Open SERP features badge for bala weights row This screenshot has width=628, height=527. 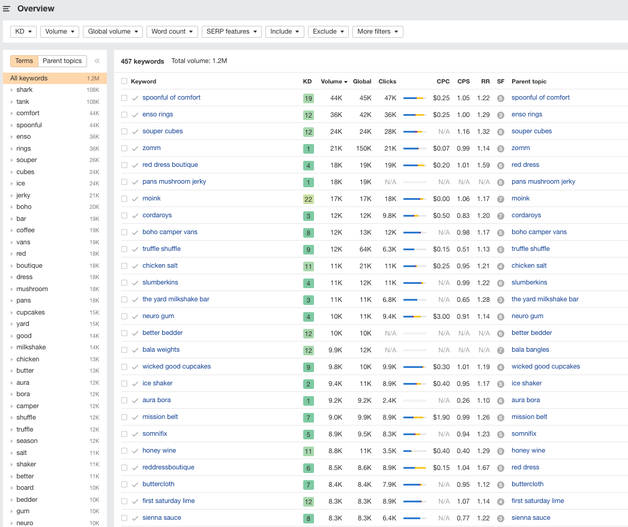click(501, 351)
